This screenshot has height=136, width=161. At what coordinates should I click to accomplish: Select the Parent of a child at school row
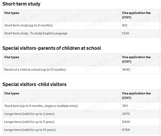[x=81, y=70]
